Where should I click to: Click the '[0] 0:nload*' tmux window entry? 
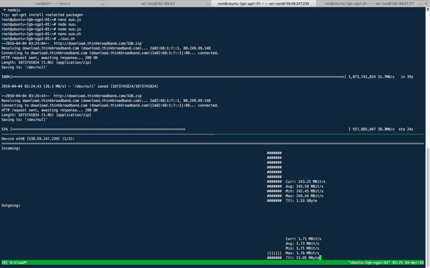[14, 263]
